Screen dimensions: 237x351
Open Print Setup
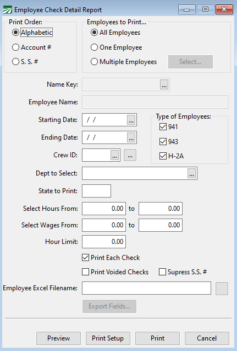click(108, 338)
